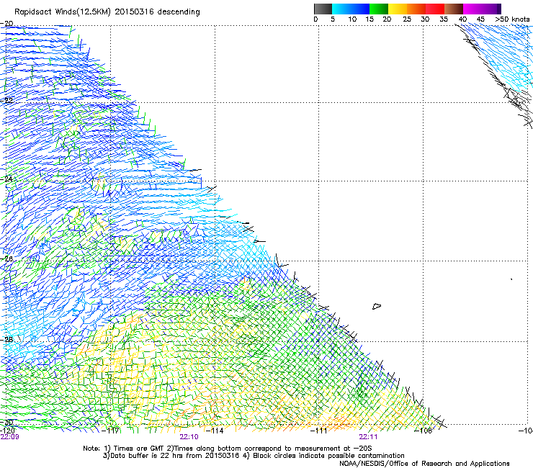The image size is (533, 468).
Task: Click the latitude label -22
Action: point(7,101)
